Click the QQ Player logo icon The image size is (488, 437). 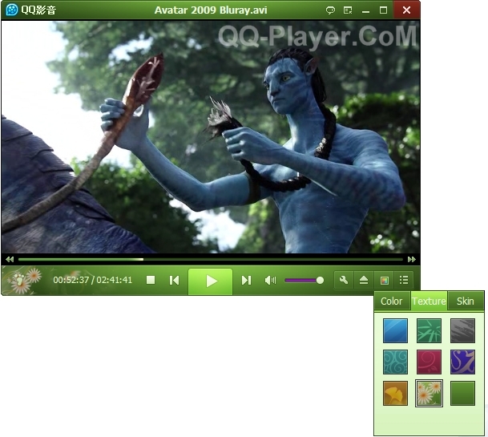[x=12, y=10]
